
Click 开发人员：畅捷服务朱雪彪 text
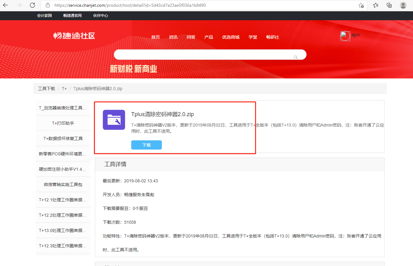pyautogui.click(x=128, y=195)
